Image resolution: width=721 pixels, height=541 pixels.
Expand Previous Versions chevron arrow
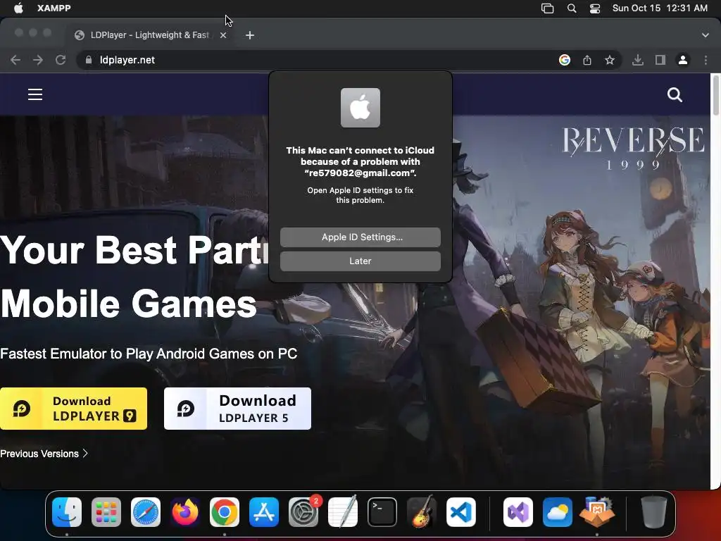click(85, 454)
